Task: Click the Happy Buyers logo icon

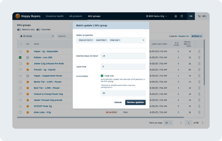Action: tap(18, 16)
